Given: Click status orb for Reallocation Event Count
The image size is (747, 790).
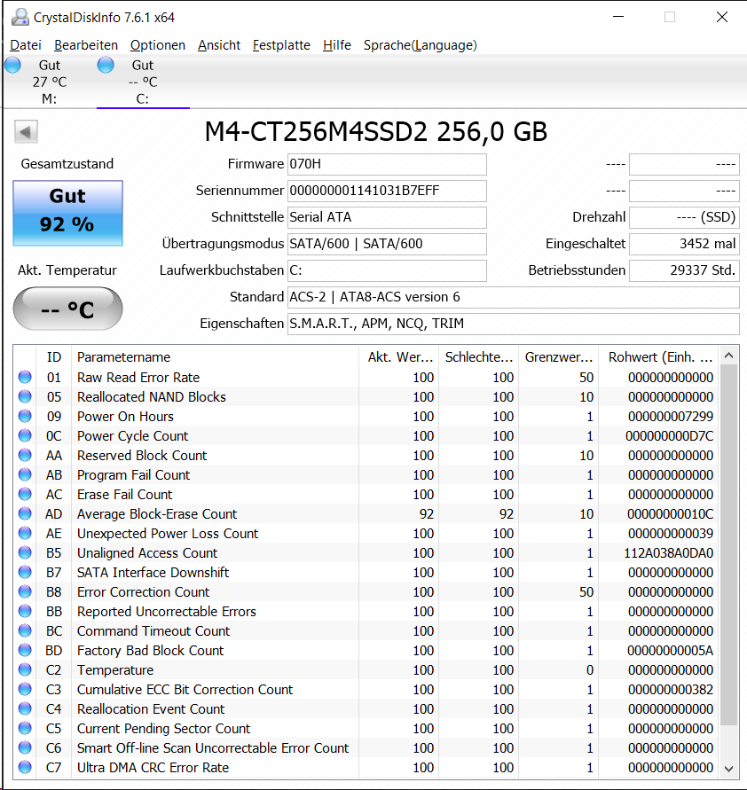Looking at the screenshot, I should (x=25, y=708).
